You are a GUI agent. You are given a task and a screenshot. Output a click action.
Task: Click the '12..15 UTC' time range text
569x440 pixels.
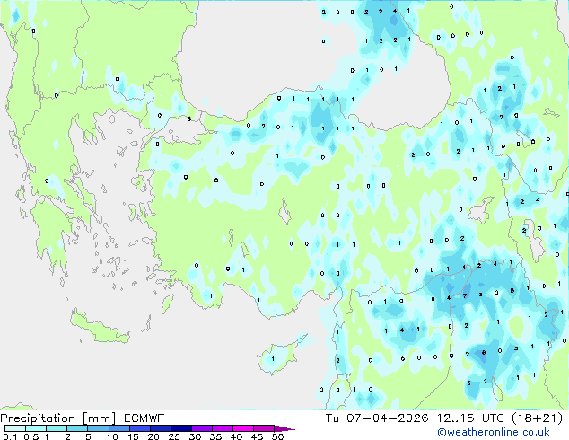[x=470, y=418]
